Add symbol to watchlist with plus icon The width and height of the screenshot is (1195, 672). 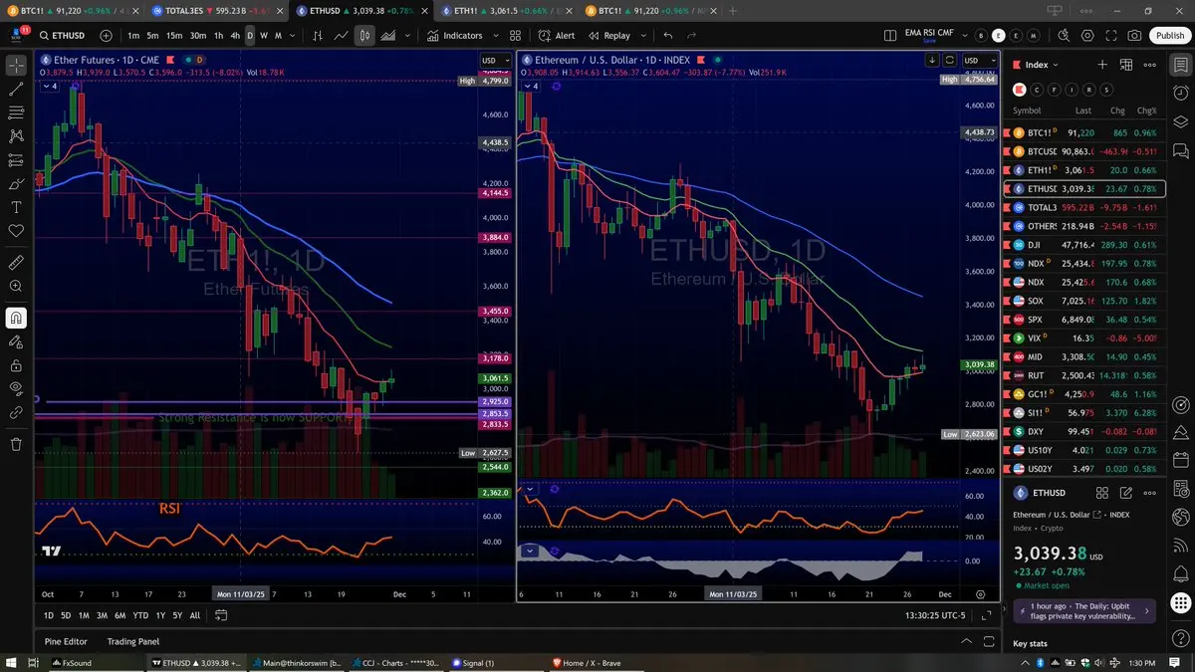[1102, 65]
